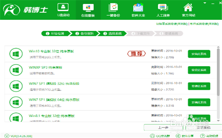Install the WIN7 SP1 64位 system

pos(199,102)
